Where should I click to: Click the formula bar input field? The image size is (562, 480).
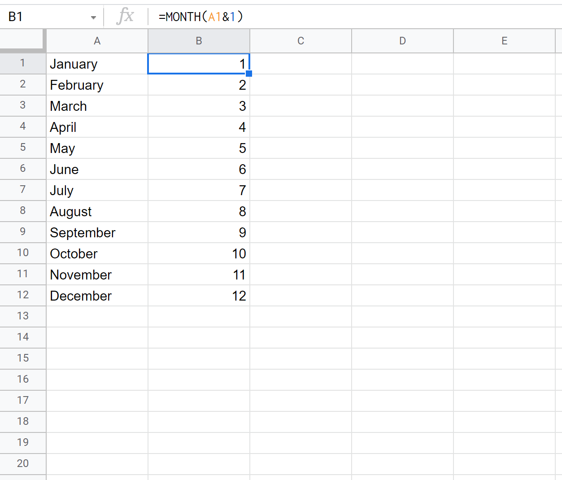(x=354, y=17)
